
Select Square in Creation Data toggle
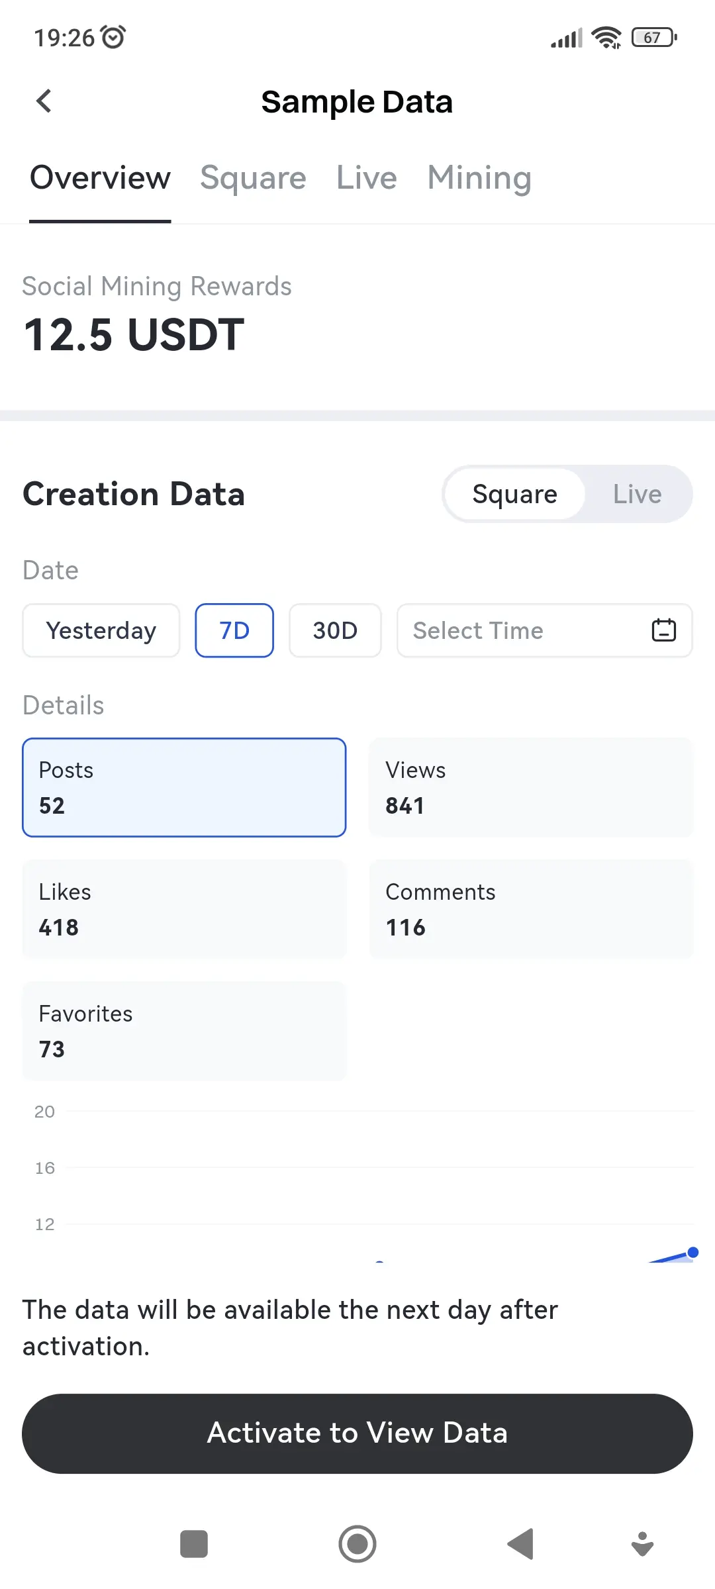point(514,494)
